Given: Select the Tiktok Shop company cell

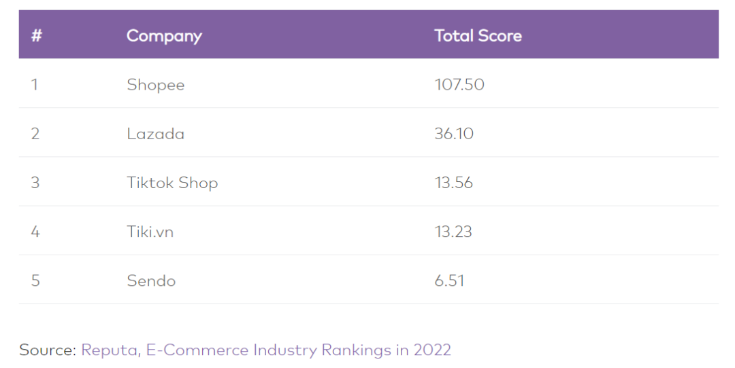Looking at the screenshot, I should coord(172,183).
